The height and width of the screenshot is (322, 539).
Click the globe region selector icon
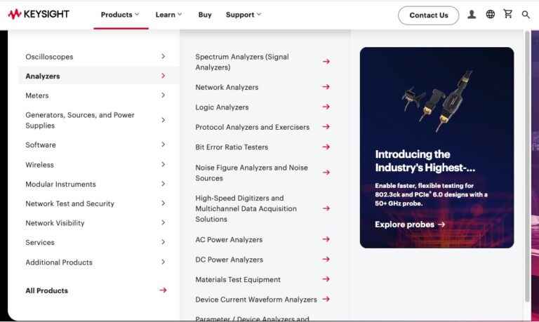point(490,15)
